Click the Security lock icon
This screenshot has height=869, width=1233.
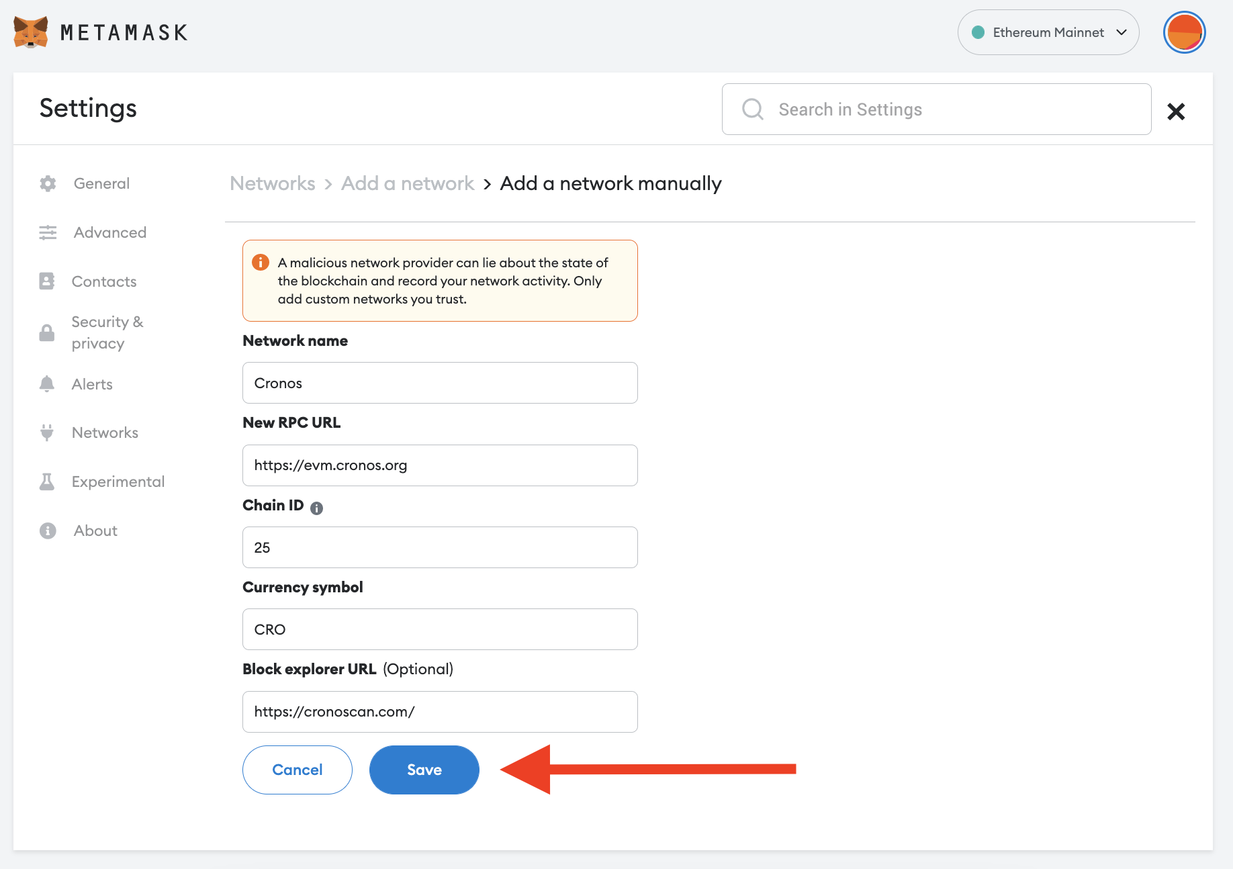[x=47, y=332]
